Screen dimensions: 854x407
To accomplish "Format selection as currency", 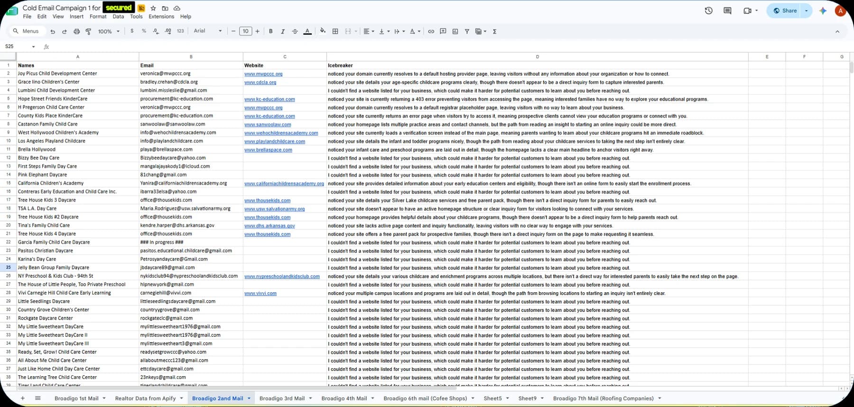I will coord(132,31).
